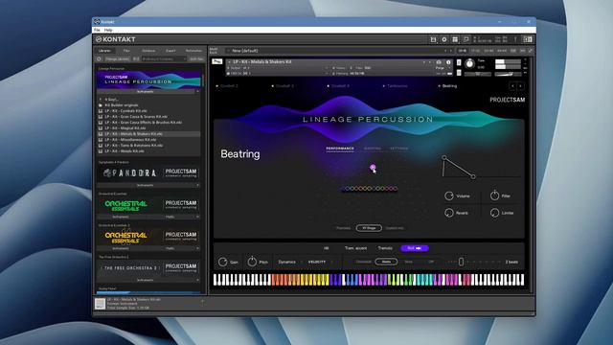
Task: Open the File menu
Action: click(97, 30)
